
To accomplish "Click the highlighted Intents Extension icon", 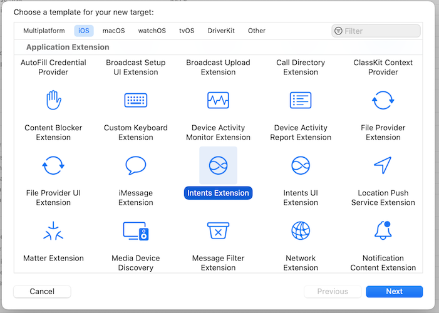I will tap(218, 165).
